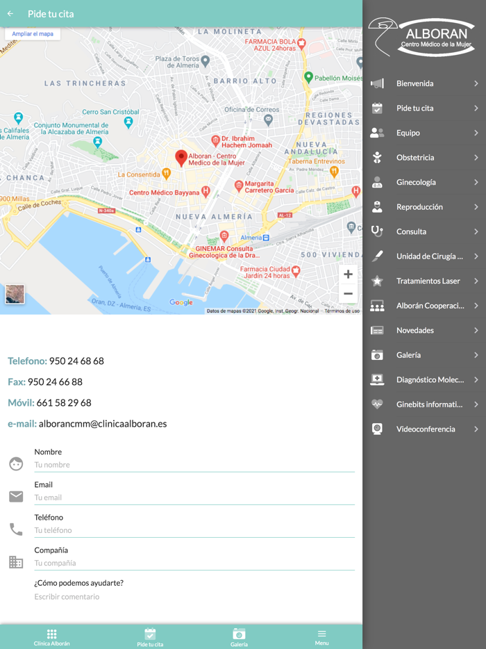Click the Centro Médico Bayyana hospital marker

tap(206, 191)
